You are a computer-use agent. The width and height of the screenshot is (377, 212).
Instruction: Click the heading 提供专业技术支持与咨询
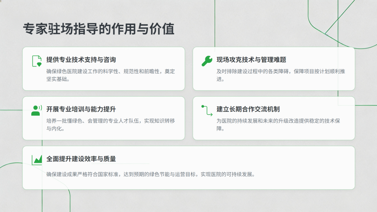coord(81,60)
